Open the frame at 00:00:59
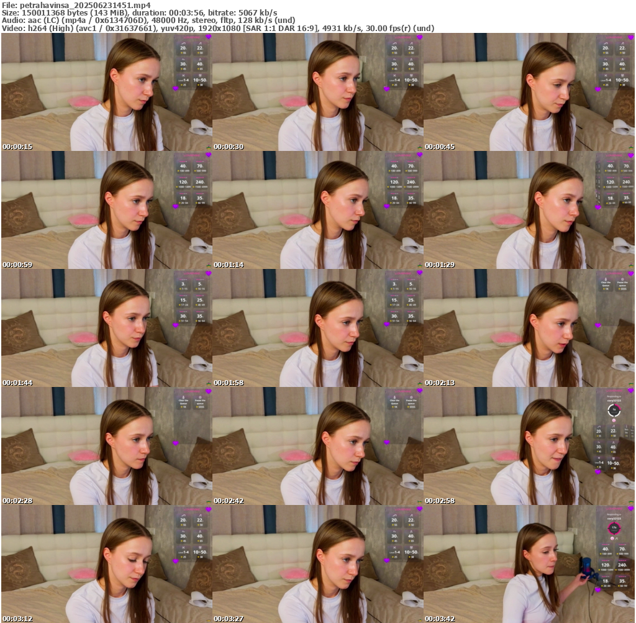This screenshot has width=636, height=623. (106, 210)
